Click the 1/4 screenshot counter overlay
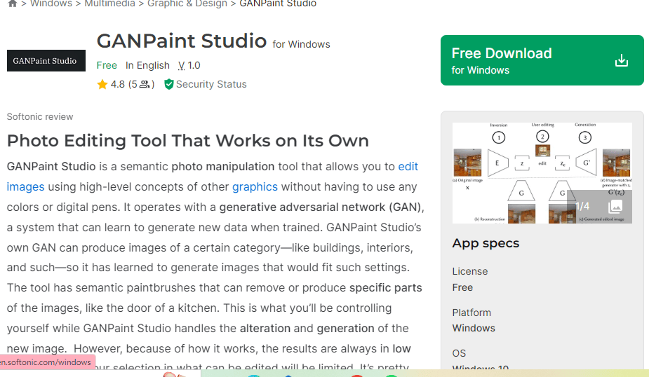 click(x=582, y=206)
